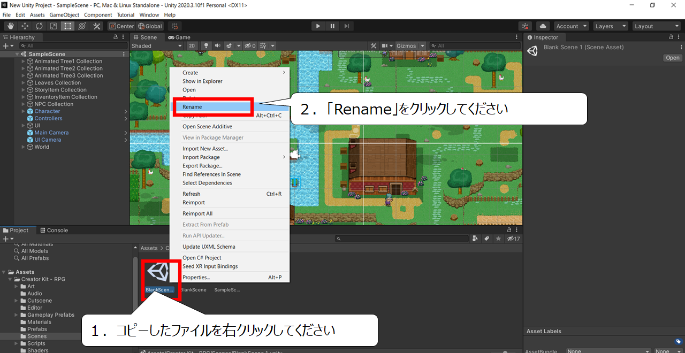Open the Shaded draw mode dropdown
The image size is (685, 353).
pos(157,46)
